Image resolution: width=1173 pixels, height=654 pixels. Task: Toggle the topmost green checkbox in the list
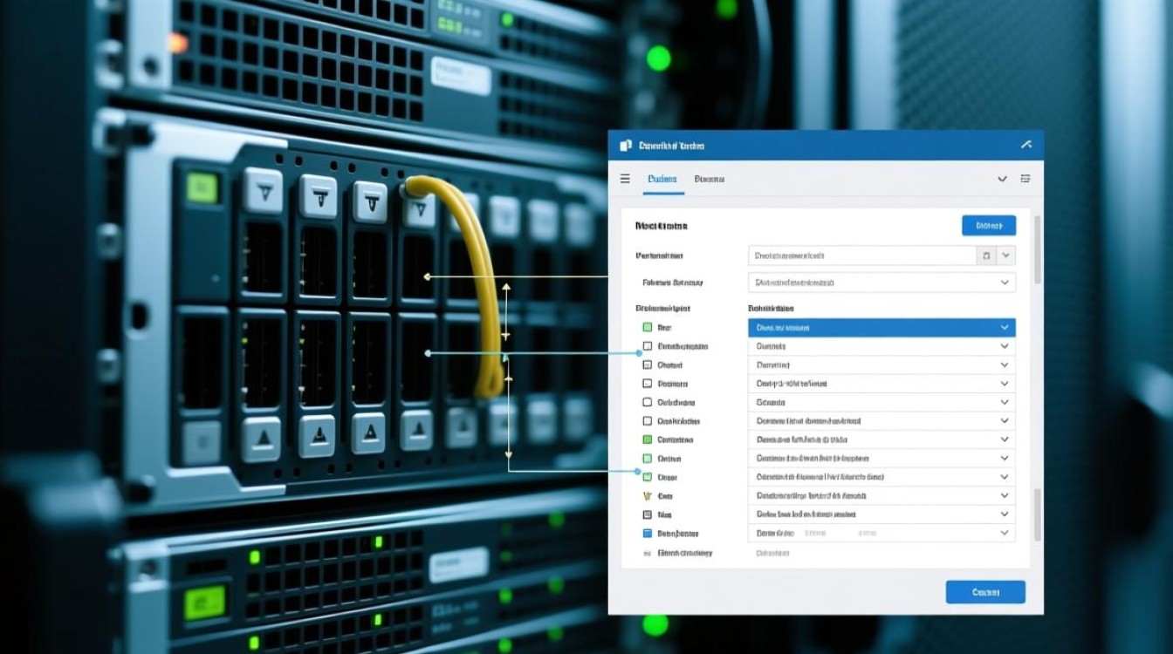click(x=647, y=328)
